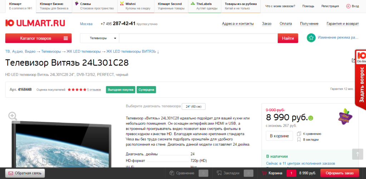The width and height of the screenshot is (366, 179).
Task: Click the Каталог товаров button
Action: tap(39, 38)
